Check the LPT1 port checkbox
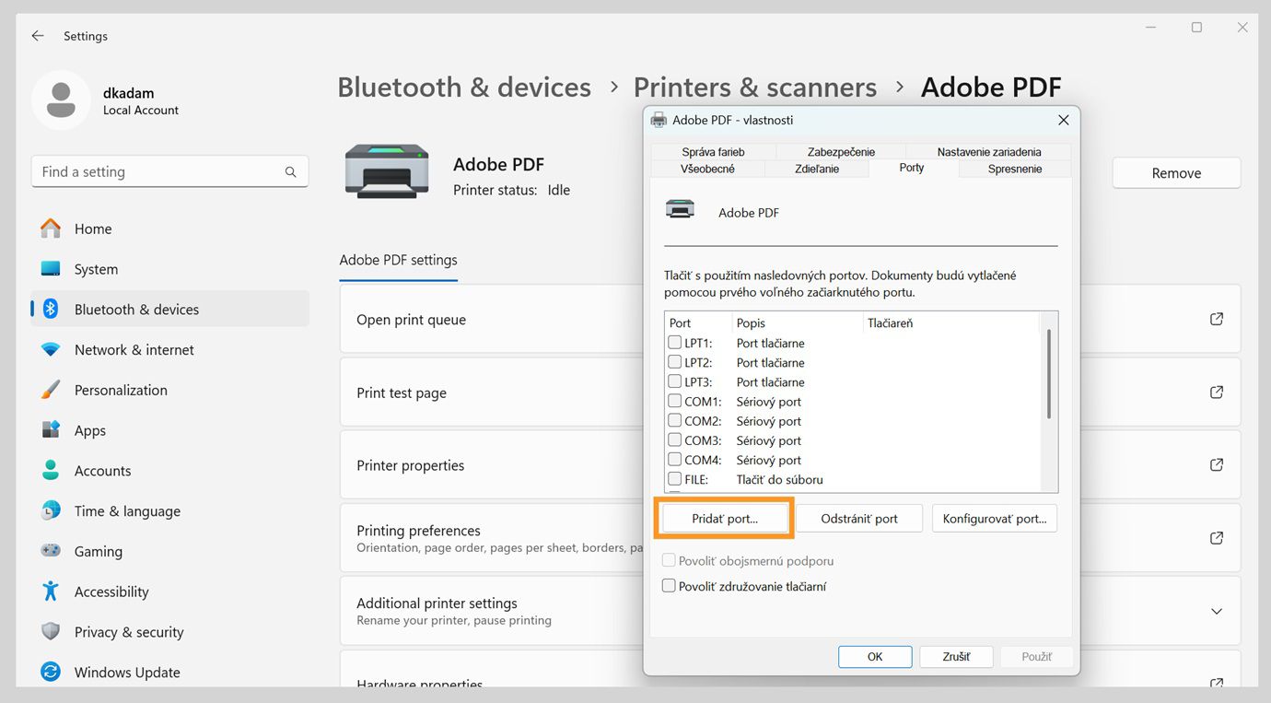Screen dimensions: 1271x703 pos(675,343)
